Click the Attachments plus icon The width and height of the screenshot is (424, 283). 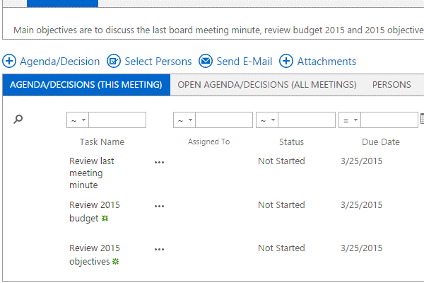pos(286,61)
